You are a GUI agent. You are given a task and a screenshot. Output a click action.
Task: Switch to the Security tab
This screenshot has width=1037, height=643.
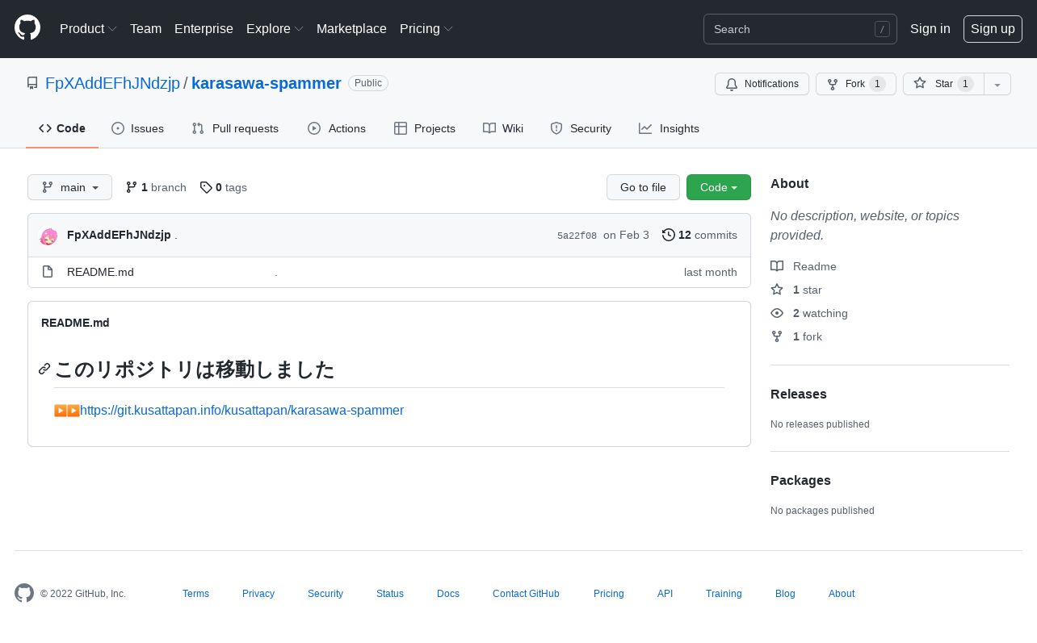point(581,128)
